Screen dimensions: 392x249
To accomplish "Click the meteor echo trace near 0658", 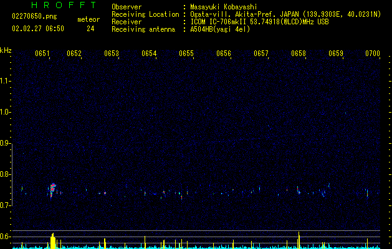I will click(x=299, y=190).
